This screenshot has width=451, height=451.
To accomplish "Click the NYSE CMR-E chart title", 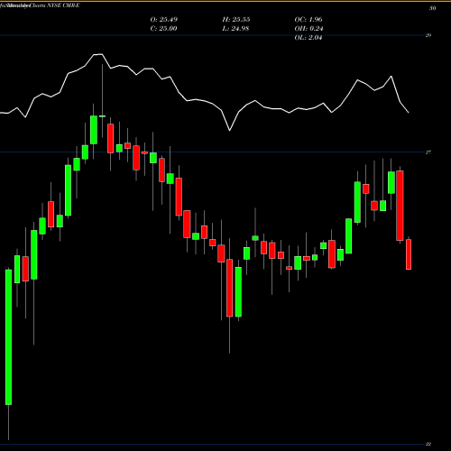I will pyautogui.click(x=63, y=5).
